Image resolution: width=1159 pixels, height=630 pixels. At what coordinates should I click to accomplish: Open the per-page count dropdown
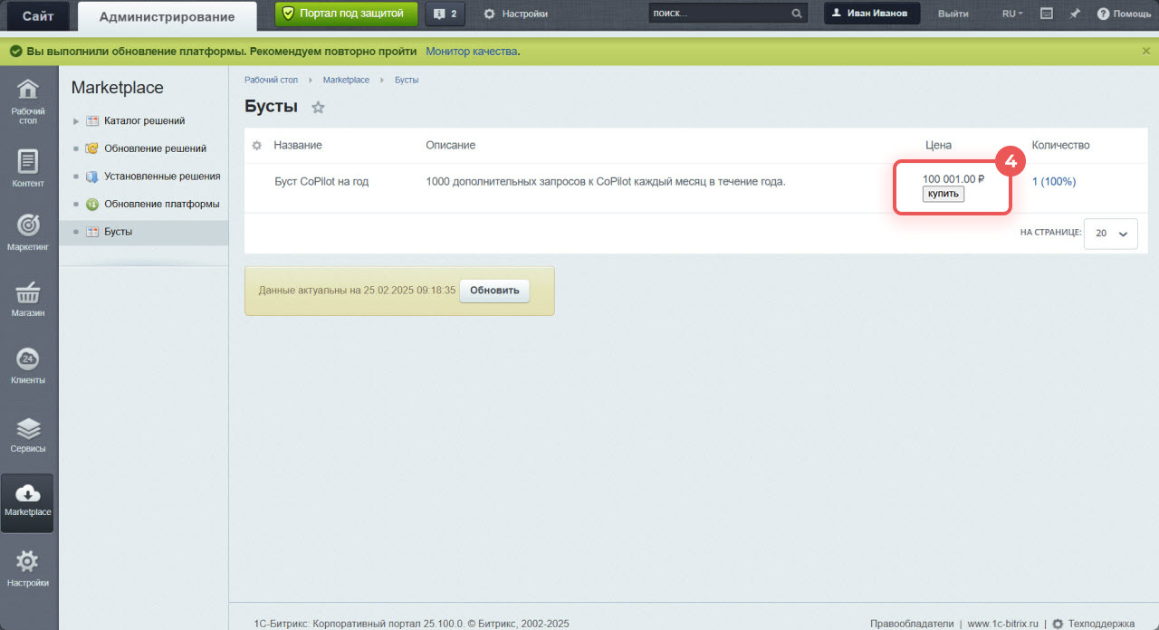coord(1111,233)
